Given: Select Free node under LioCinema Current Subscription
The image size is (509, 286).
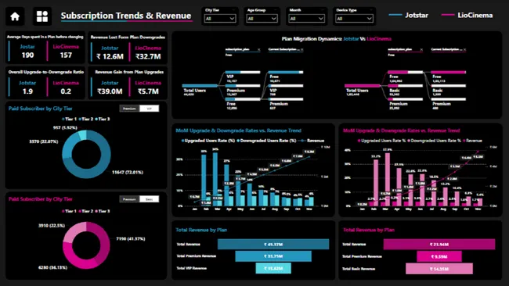Looking at the screenshot, I should click(448, 72).
